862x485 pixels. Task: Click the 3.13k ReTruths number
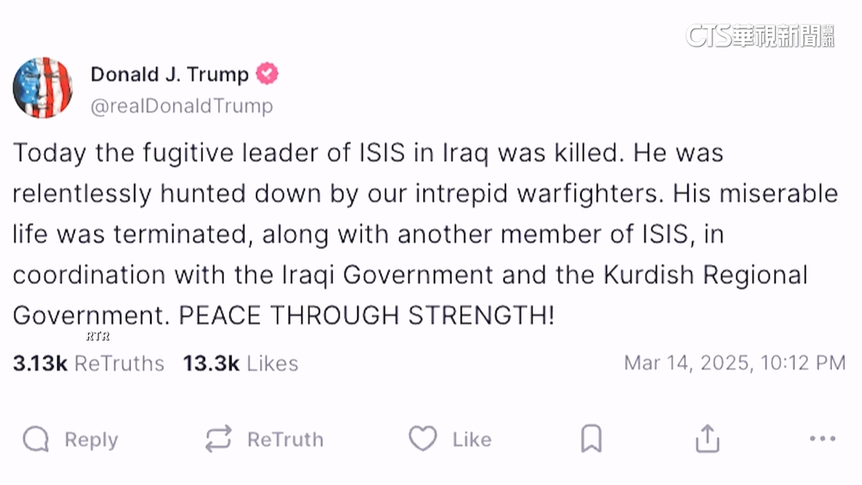coord(41,364)
